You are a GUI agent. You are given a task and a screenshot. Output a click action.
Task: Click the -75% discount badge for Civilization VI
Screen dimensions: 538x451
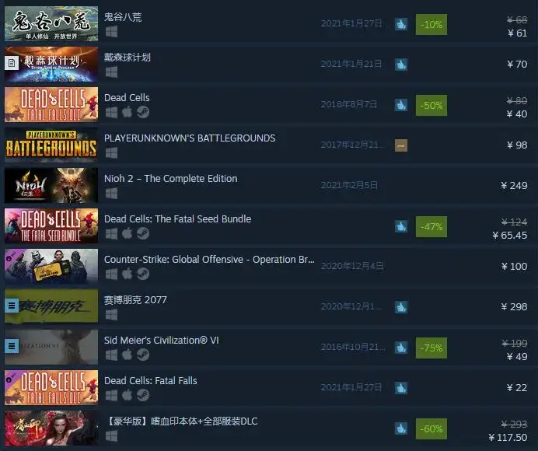point(431,348)
